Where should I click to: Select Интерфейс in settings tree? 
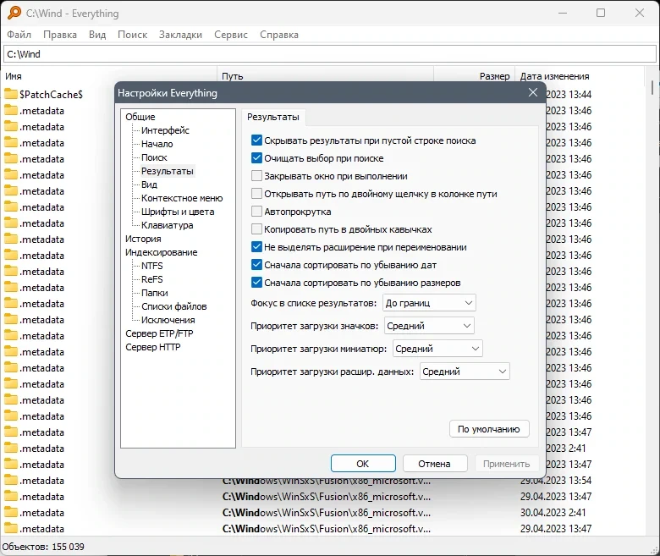pos(165,130)
